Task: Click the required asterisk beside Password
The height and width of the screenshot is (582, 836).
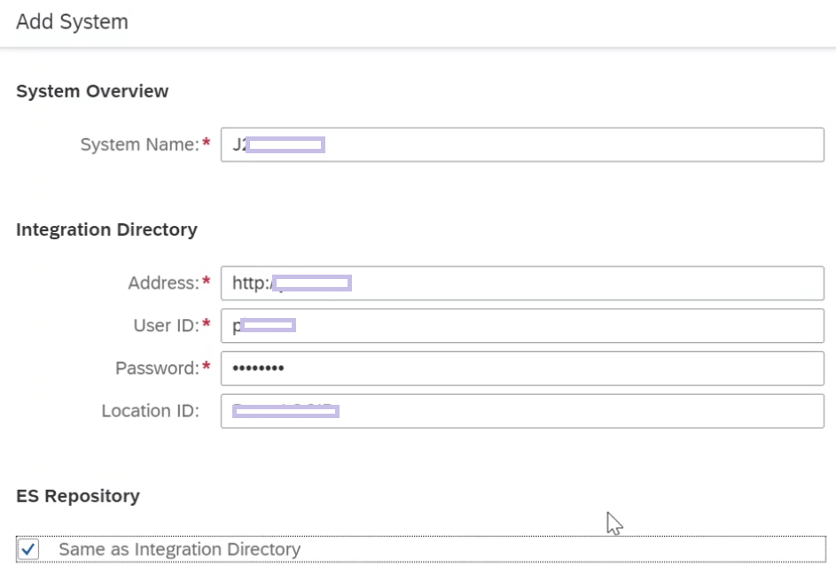Action: 207,366
